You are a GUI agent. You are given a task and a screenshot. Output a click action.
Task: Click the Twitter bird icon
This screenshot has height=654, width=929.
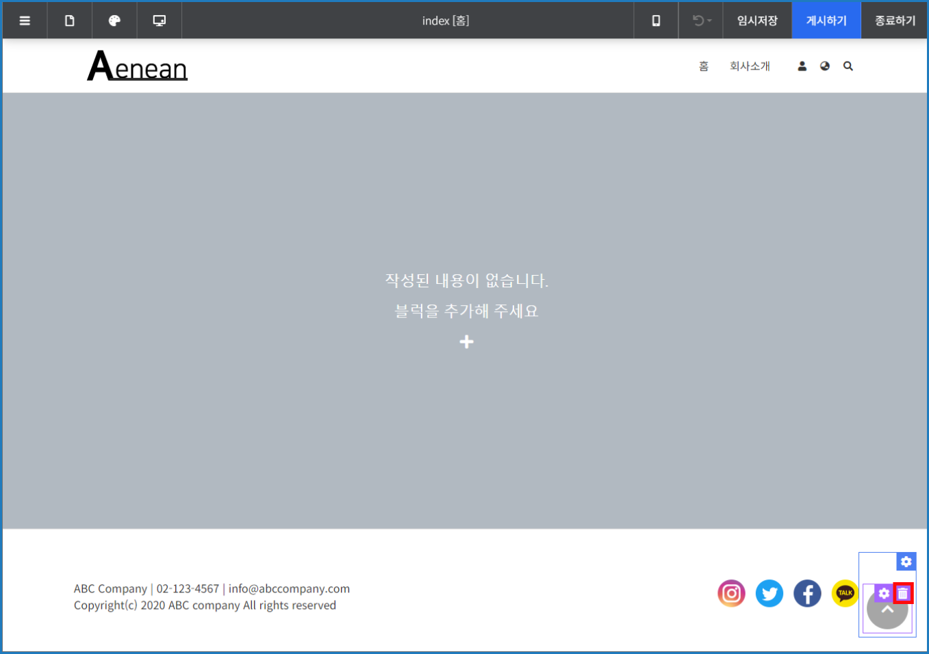click(x=769, y=593)
